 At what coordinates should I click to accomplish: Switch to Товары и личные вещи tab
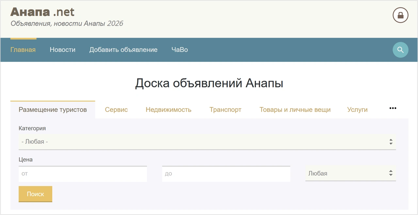click(295, 110)
